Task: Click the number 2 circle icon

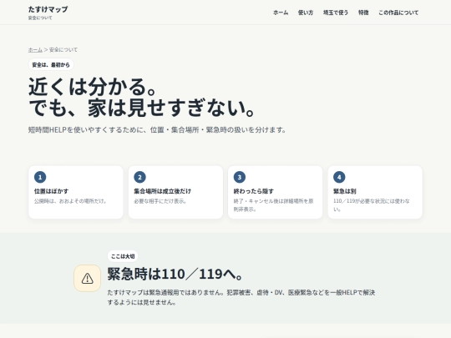Action: click(x=139, y=177)
